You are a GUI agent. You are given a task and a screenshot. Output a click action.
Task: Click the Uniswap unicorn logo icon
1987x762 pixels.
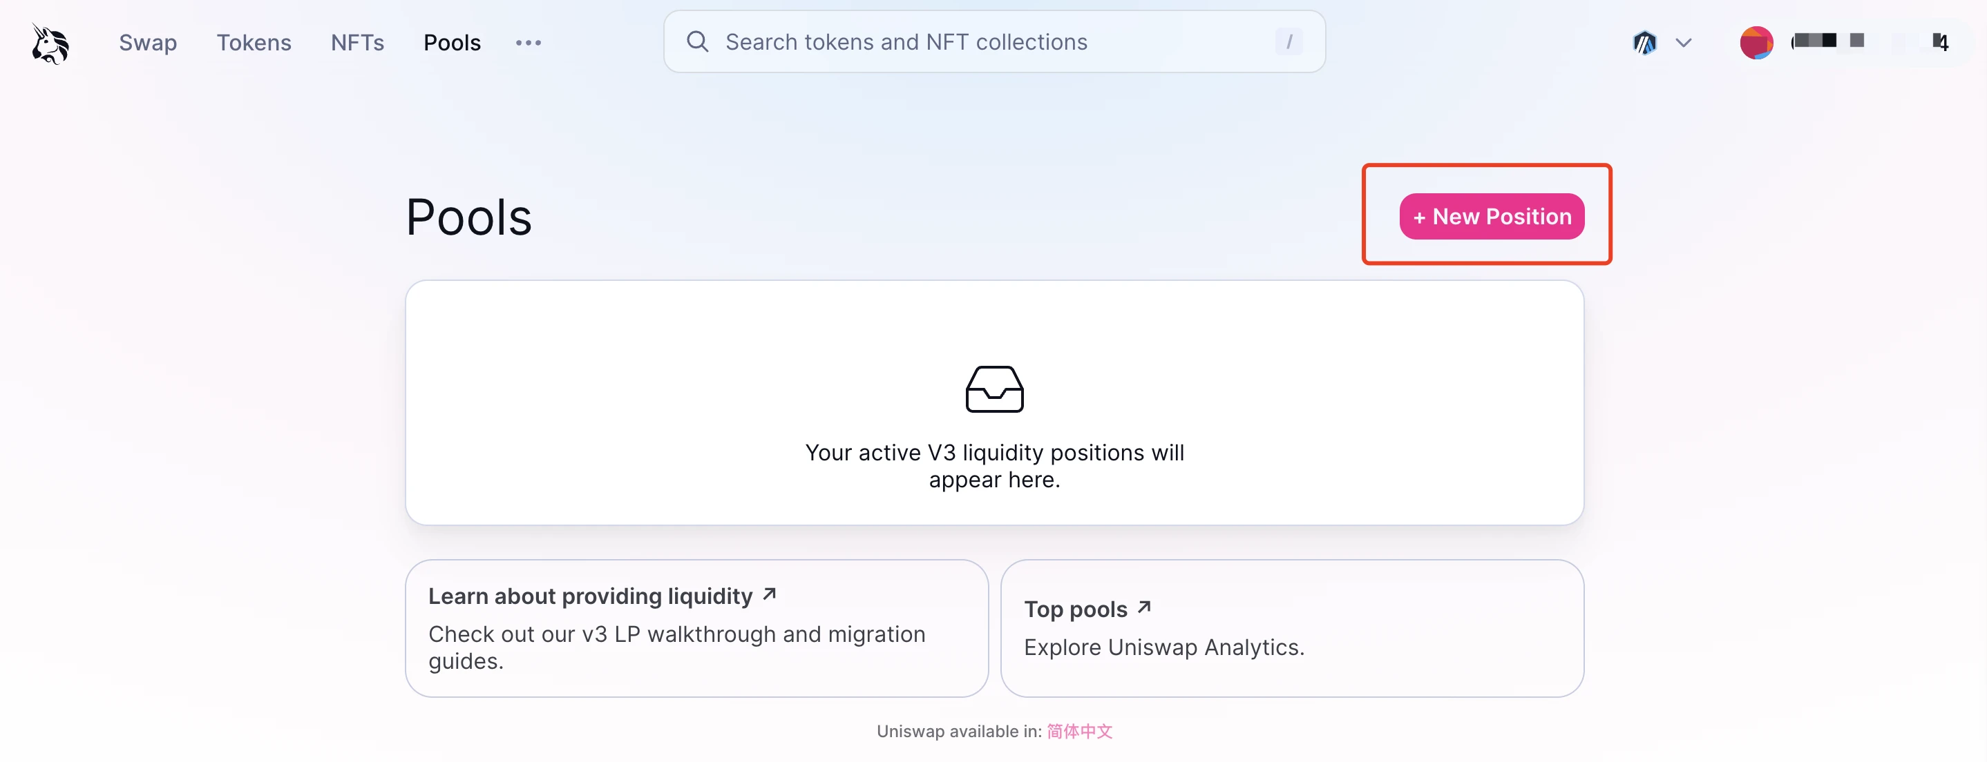pos(50,42)
